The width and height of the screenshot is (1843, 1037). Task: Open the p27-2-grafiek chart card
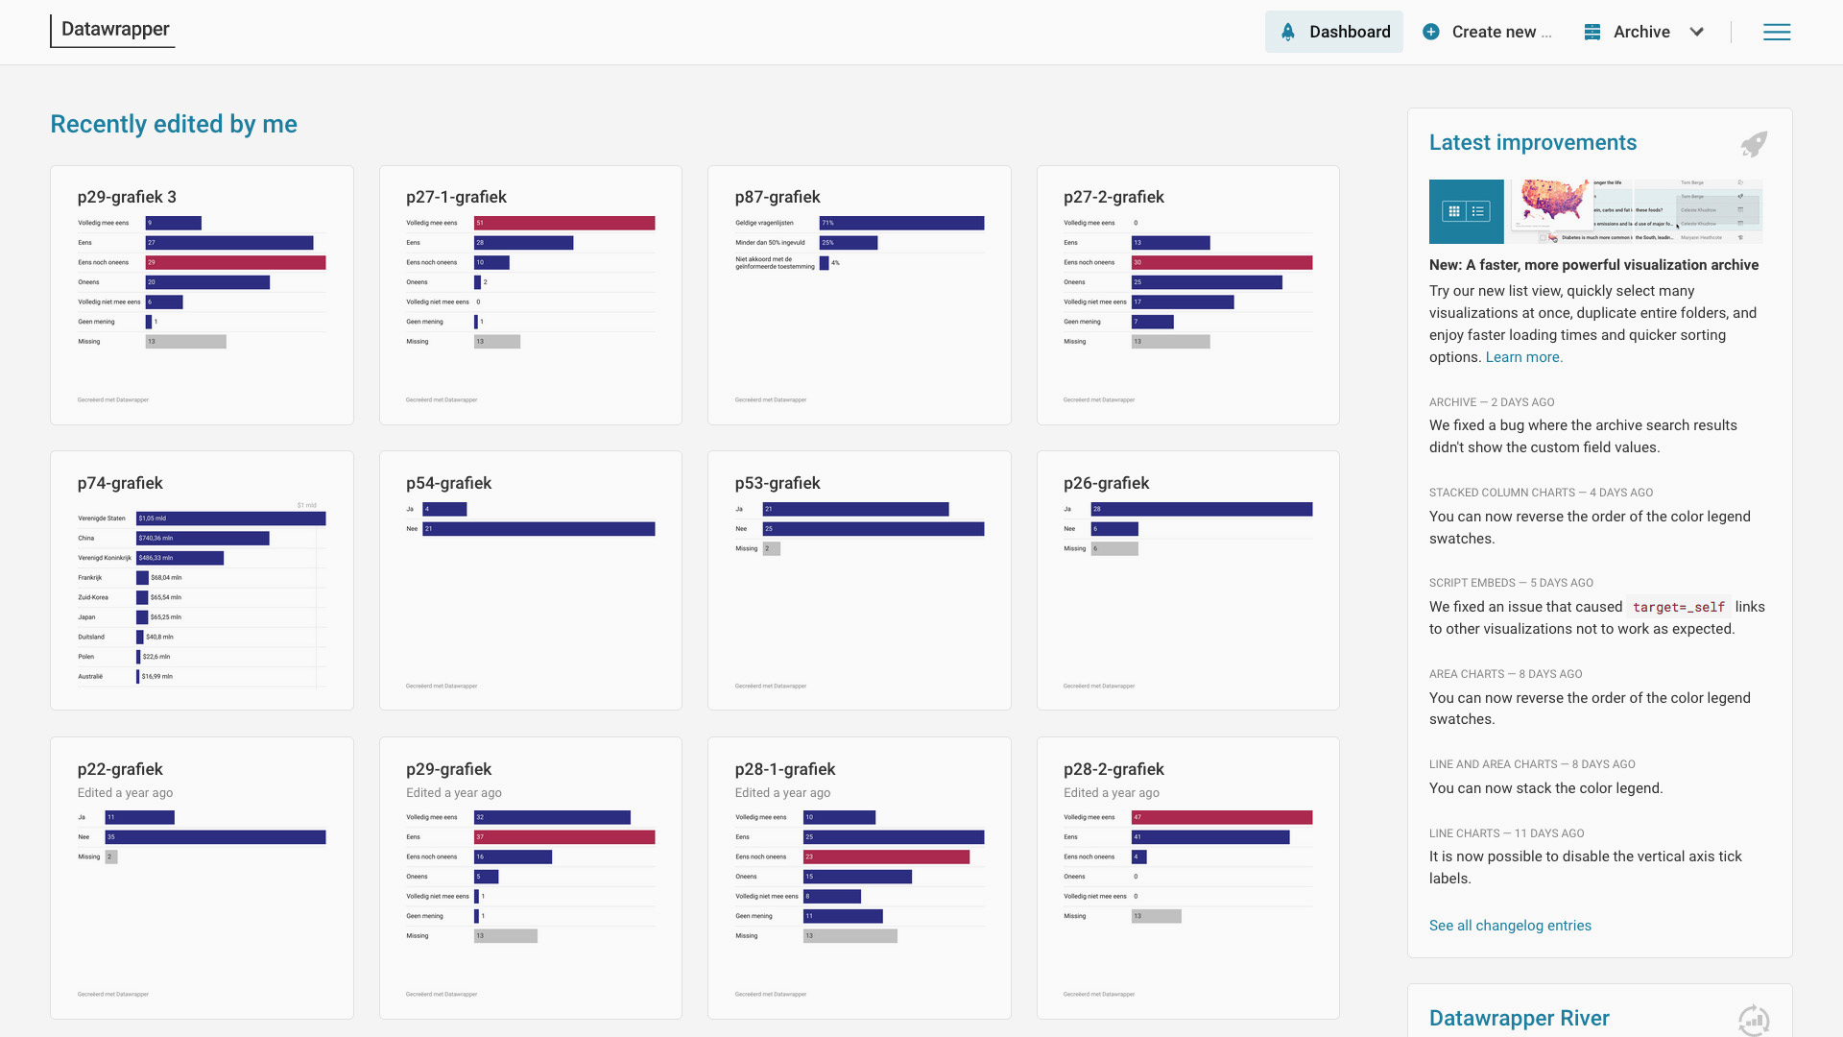coord(1187,295)
